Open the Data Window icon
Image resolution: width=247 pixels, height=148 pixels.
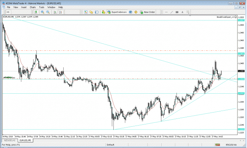click(x=91, y=12)
